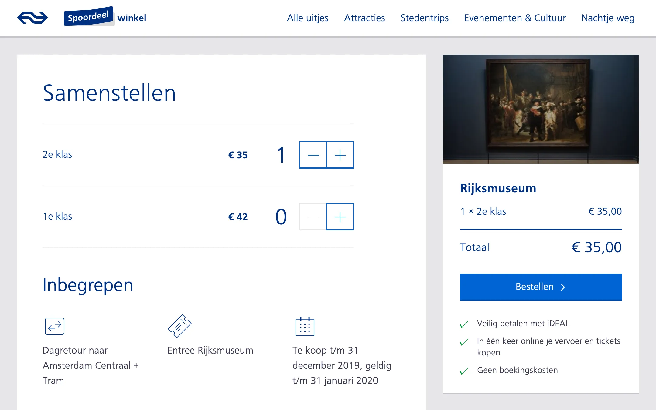
Task: Click checkmark beside Veilig betalen met iDEAL
Action: click(464, 324)
